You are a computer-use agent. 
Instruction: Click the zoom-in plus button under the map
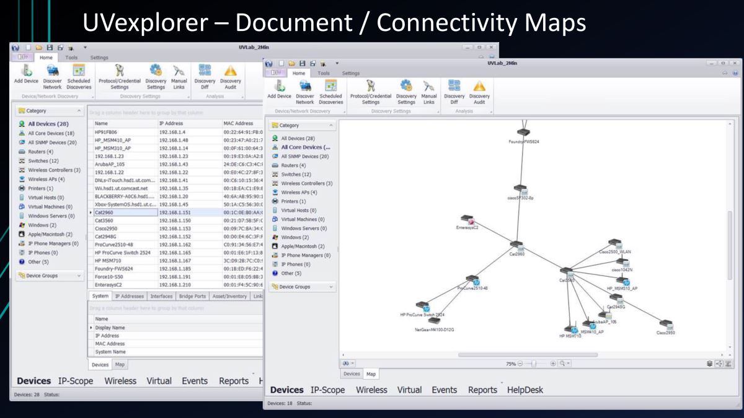pos(553,363)
